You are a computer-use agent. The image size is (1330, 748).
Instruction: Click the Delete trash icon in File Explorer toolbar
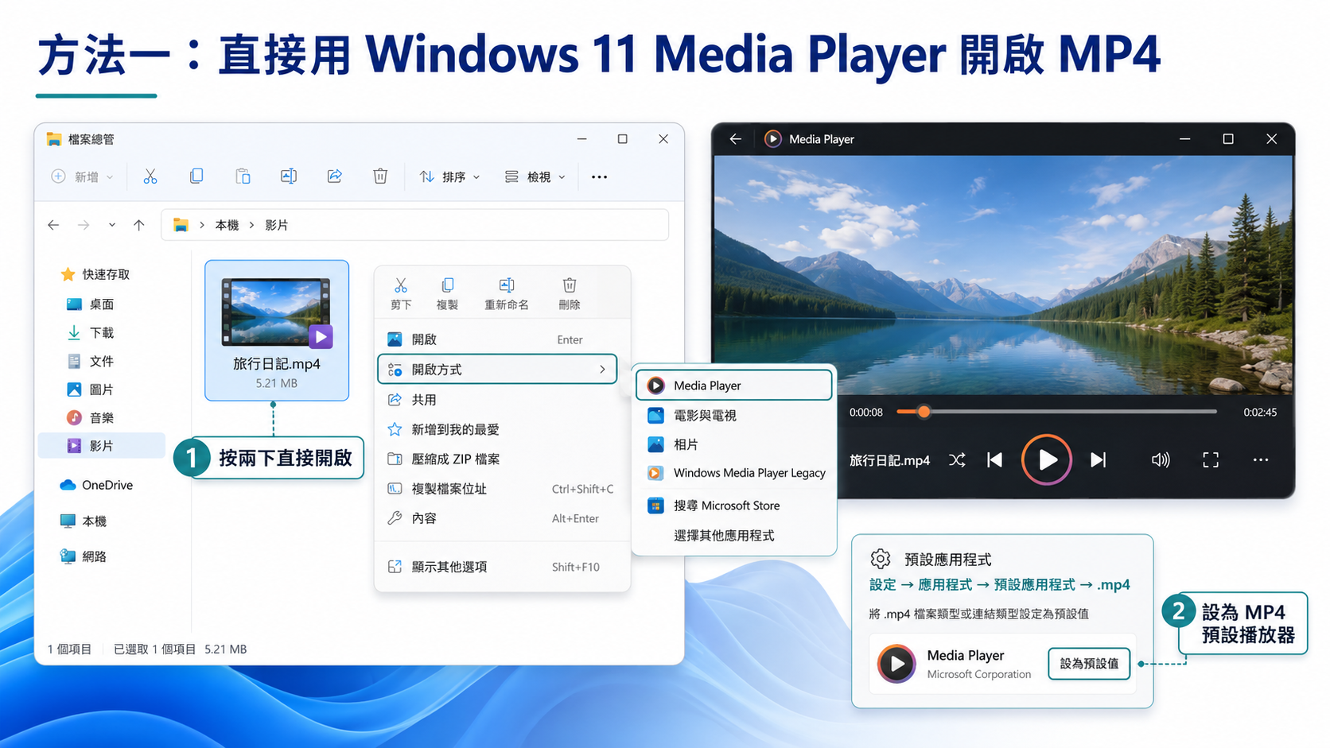(380, 176)
